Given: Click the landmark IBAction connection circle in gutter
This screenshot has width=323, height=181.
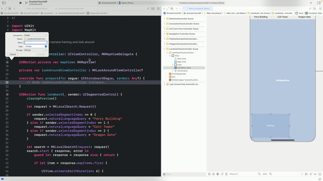Looking at the screenshot, I should [7, 94].
